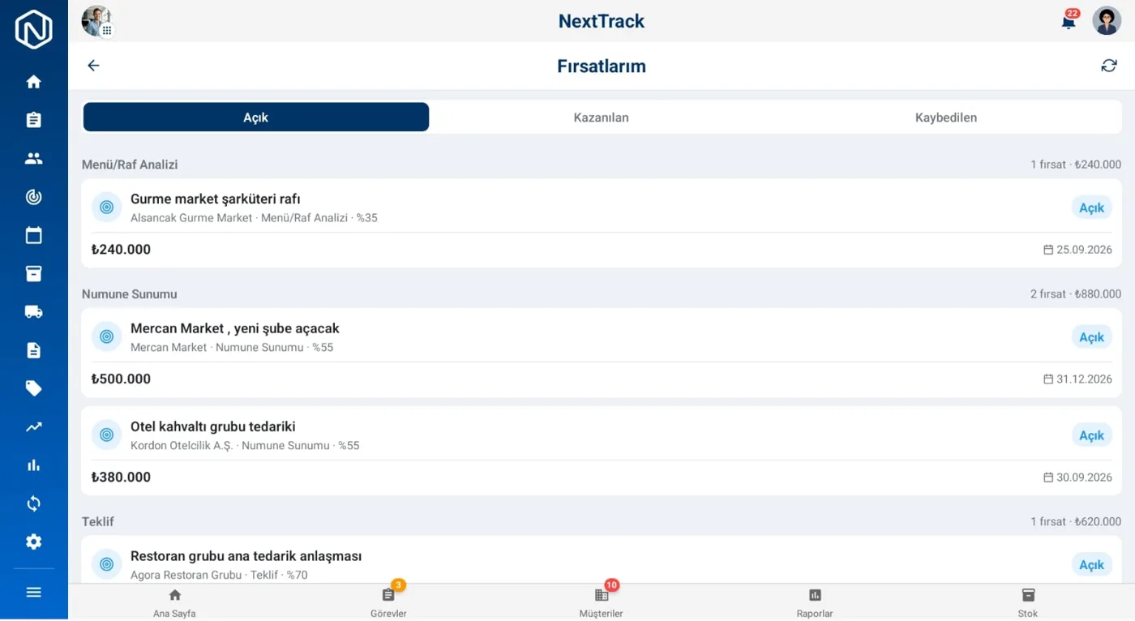Viewport: 1135px width, 621px height.
Task: Open the clipboard tasks icon in the sidebar
Action: point(33,120)
